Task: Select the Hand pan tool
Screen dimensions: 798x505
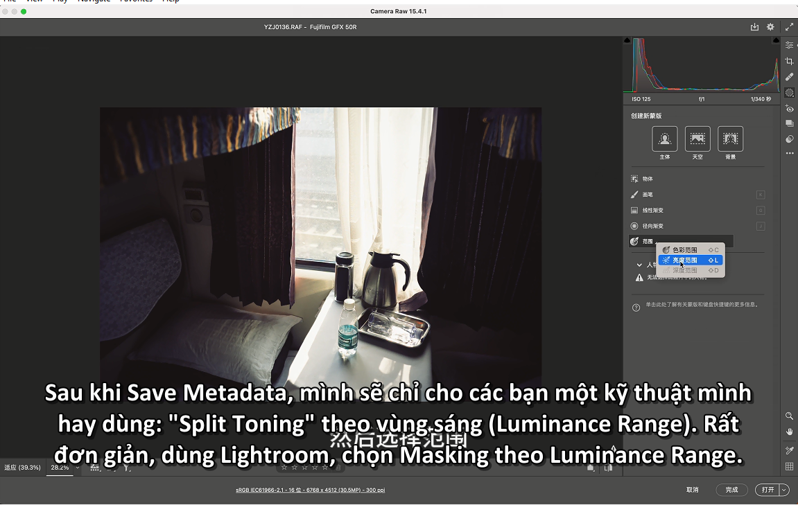Action: click(789, 432)
